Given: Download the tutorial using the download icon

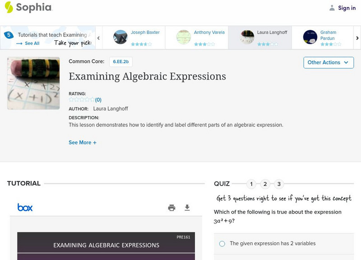Looking at the screenshot, I should click(x=187, y=208).
